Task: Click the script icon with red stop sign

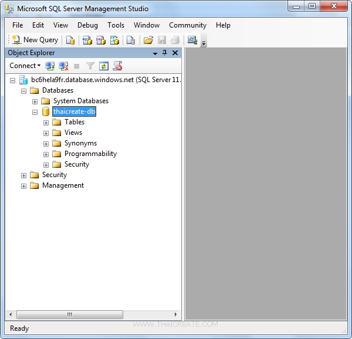Action: [x=117, y=66]
